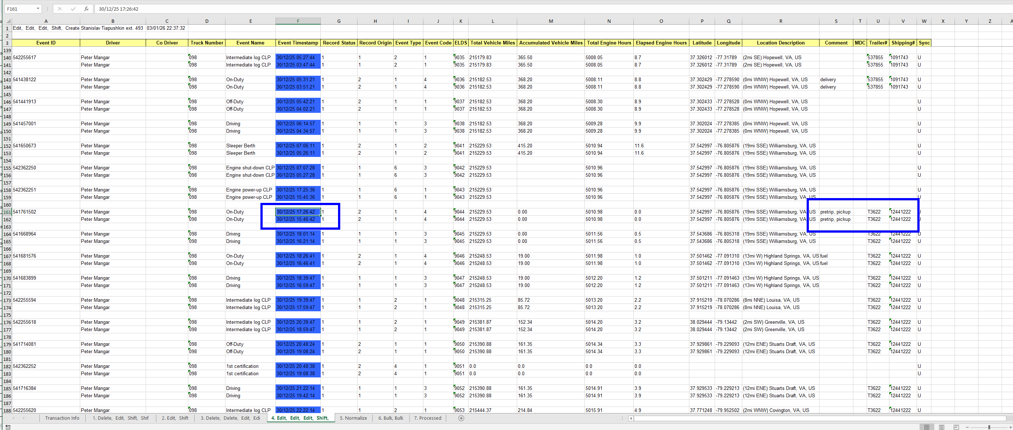Open the 7. Processed sheet tab
This screenshot has height=430, width=1013.
click(x=427, y=418)
